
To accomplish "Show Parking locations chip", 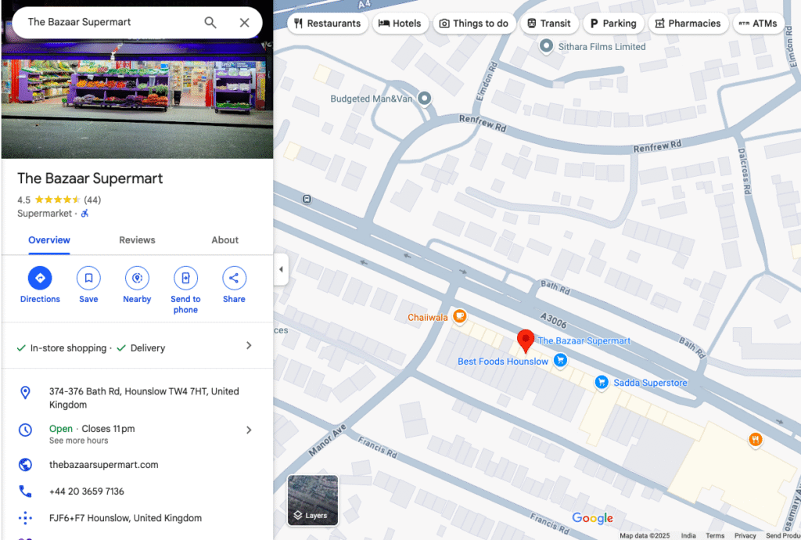I will tap(613, 23).
